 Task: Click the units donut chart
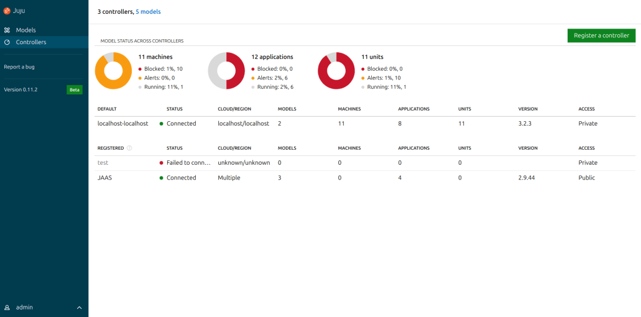point(336,71)
